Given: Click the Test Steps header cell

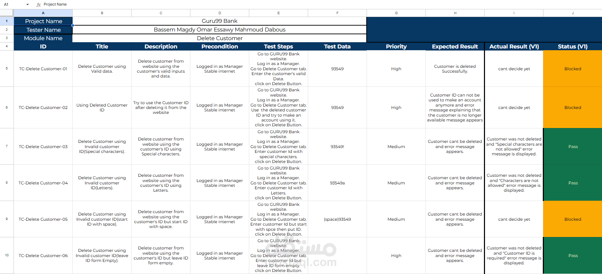Looking at the screenshot, I should point(279,46).
